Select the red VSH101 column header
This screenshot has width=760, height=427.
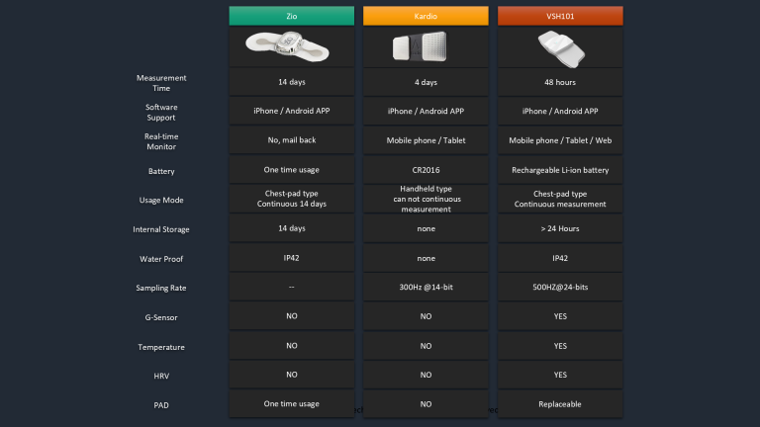559,16
